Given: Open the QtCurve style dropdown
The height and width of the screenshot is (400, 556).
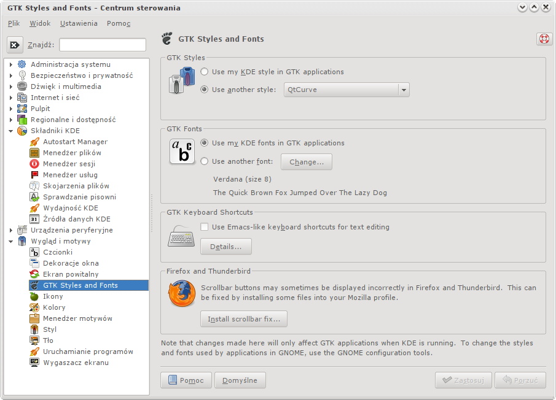Looking at the screenshot, I should click(x=347, y=90).
